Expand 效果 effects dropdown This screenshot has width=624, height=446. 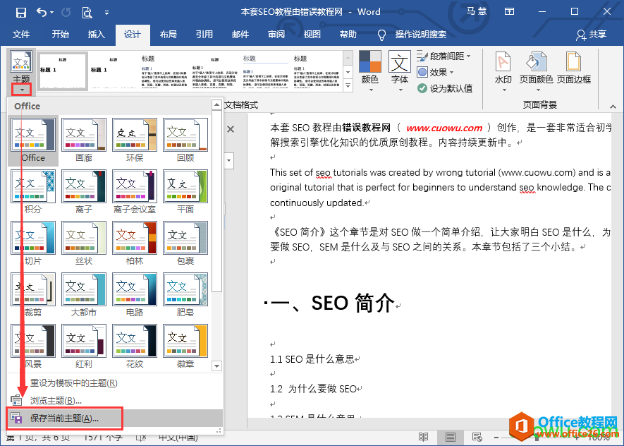(435, 72)
